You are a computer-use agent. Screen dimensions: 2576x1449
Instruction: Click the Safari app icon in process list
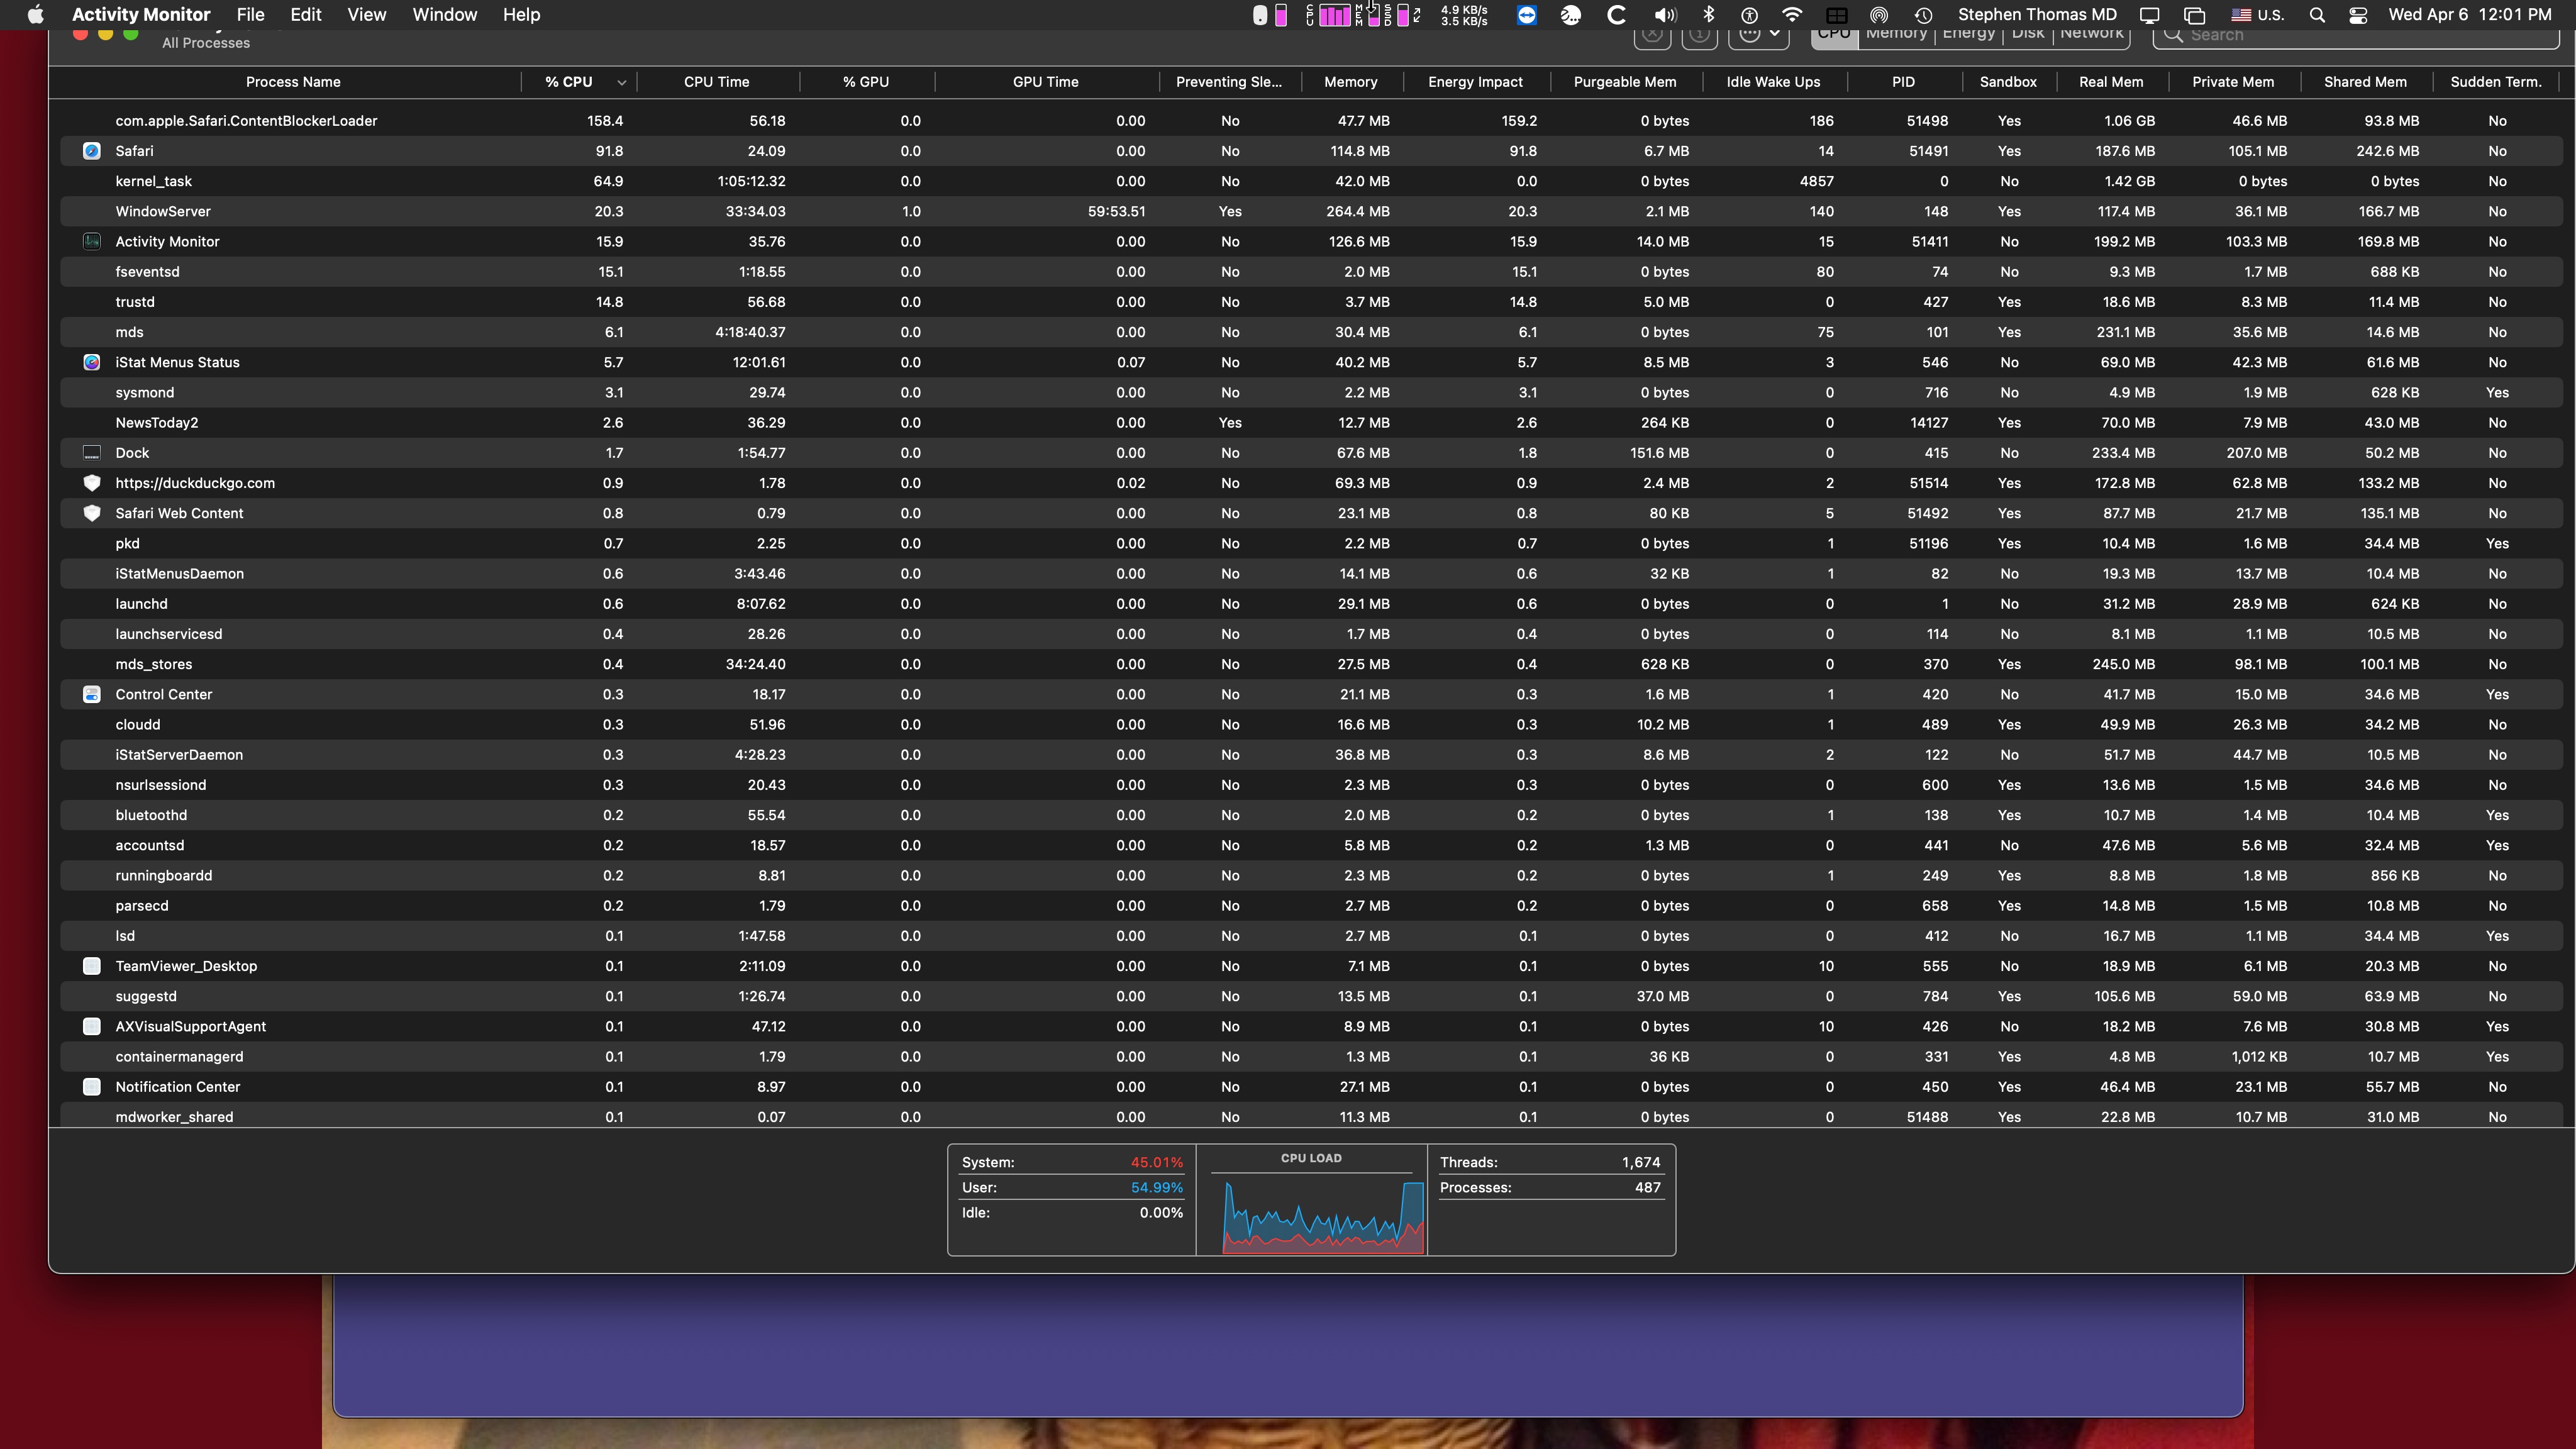click(x=92, y=151)
